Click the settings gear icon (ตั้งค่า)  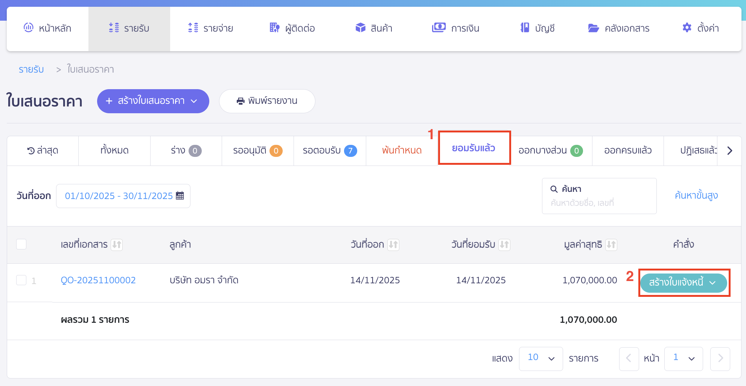click(x=687, y=27)
